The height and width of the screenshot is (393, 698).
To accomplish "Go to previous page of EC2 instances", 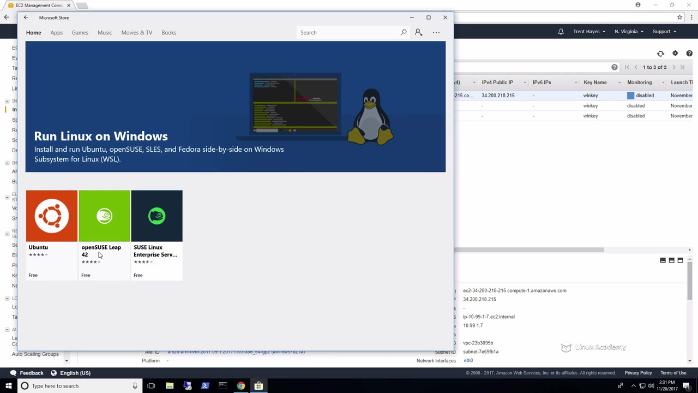I will click(636, 67).
